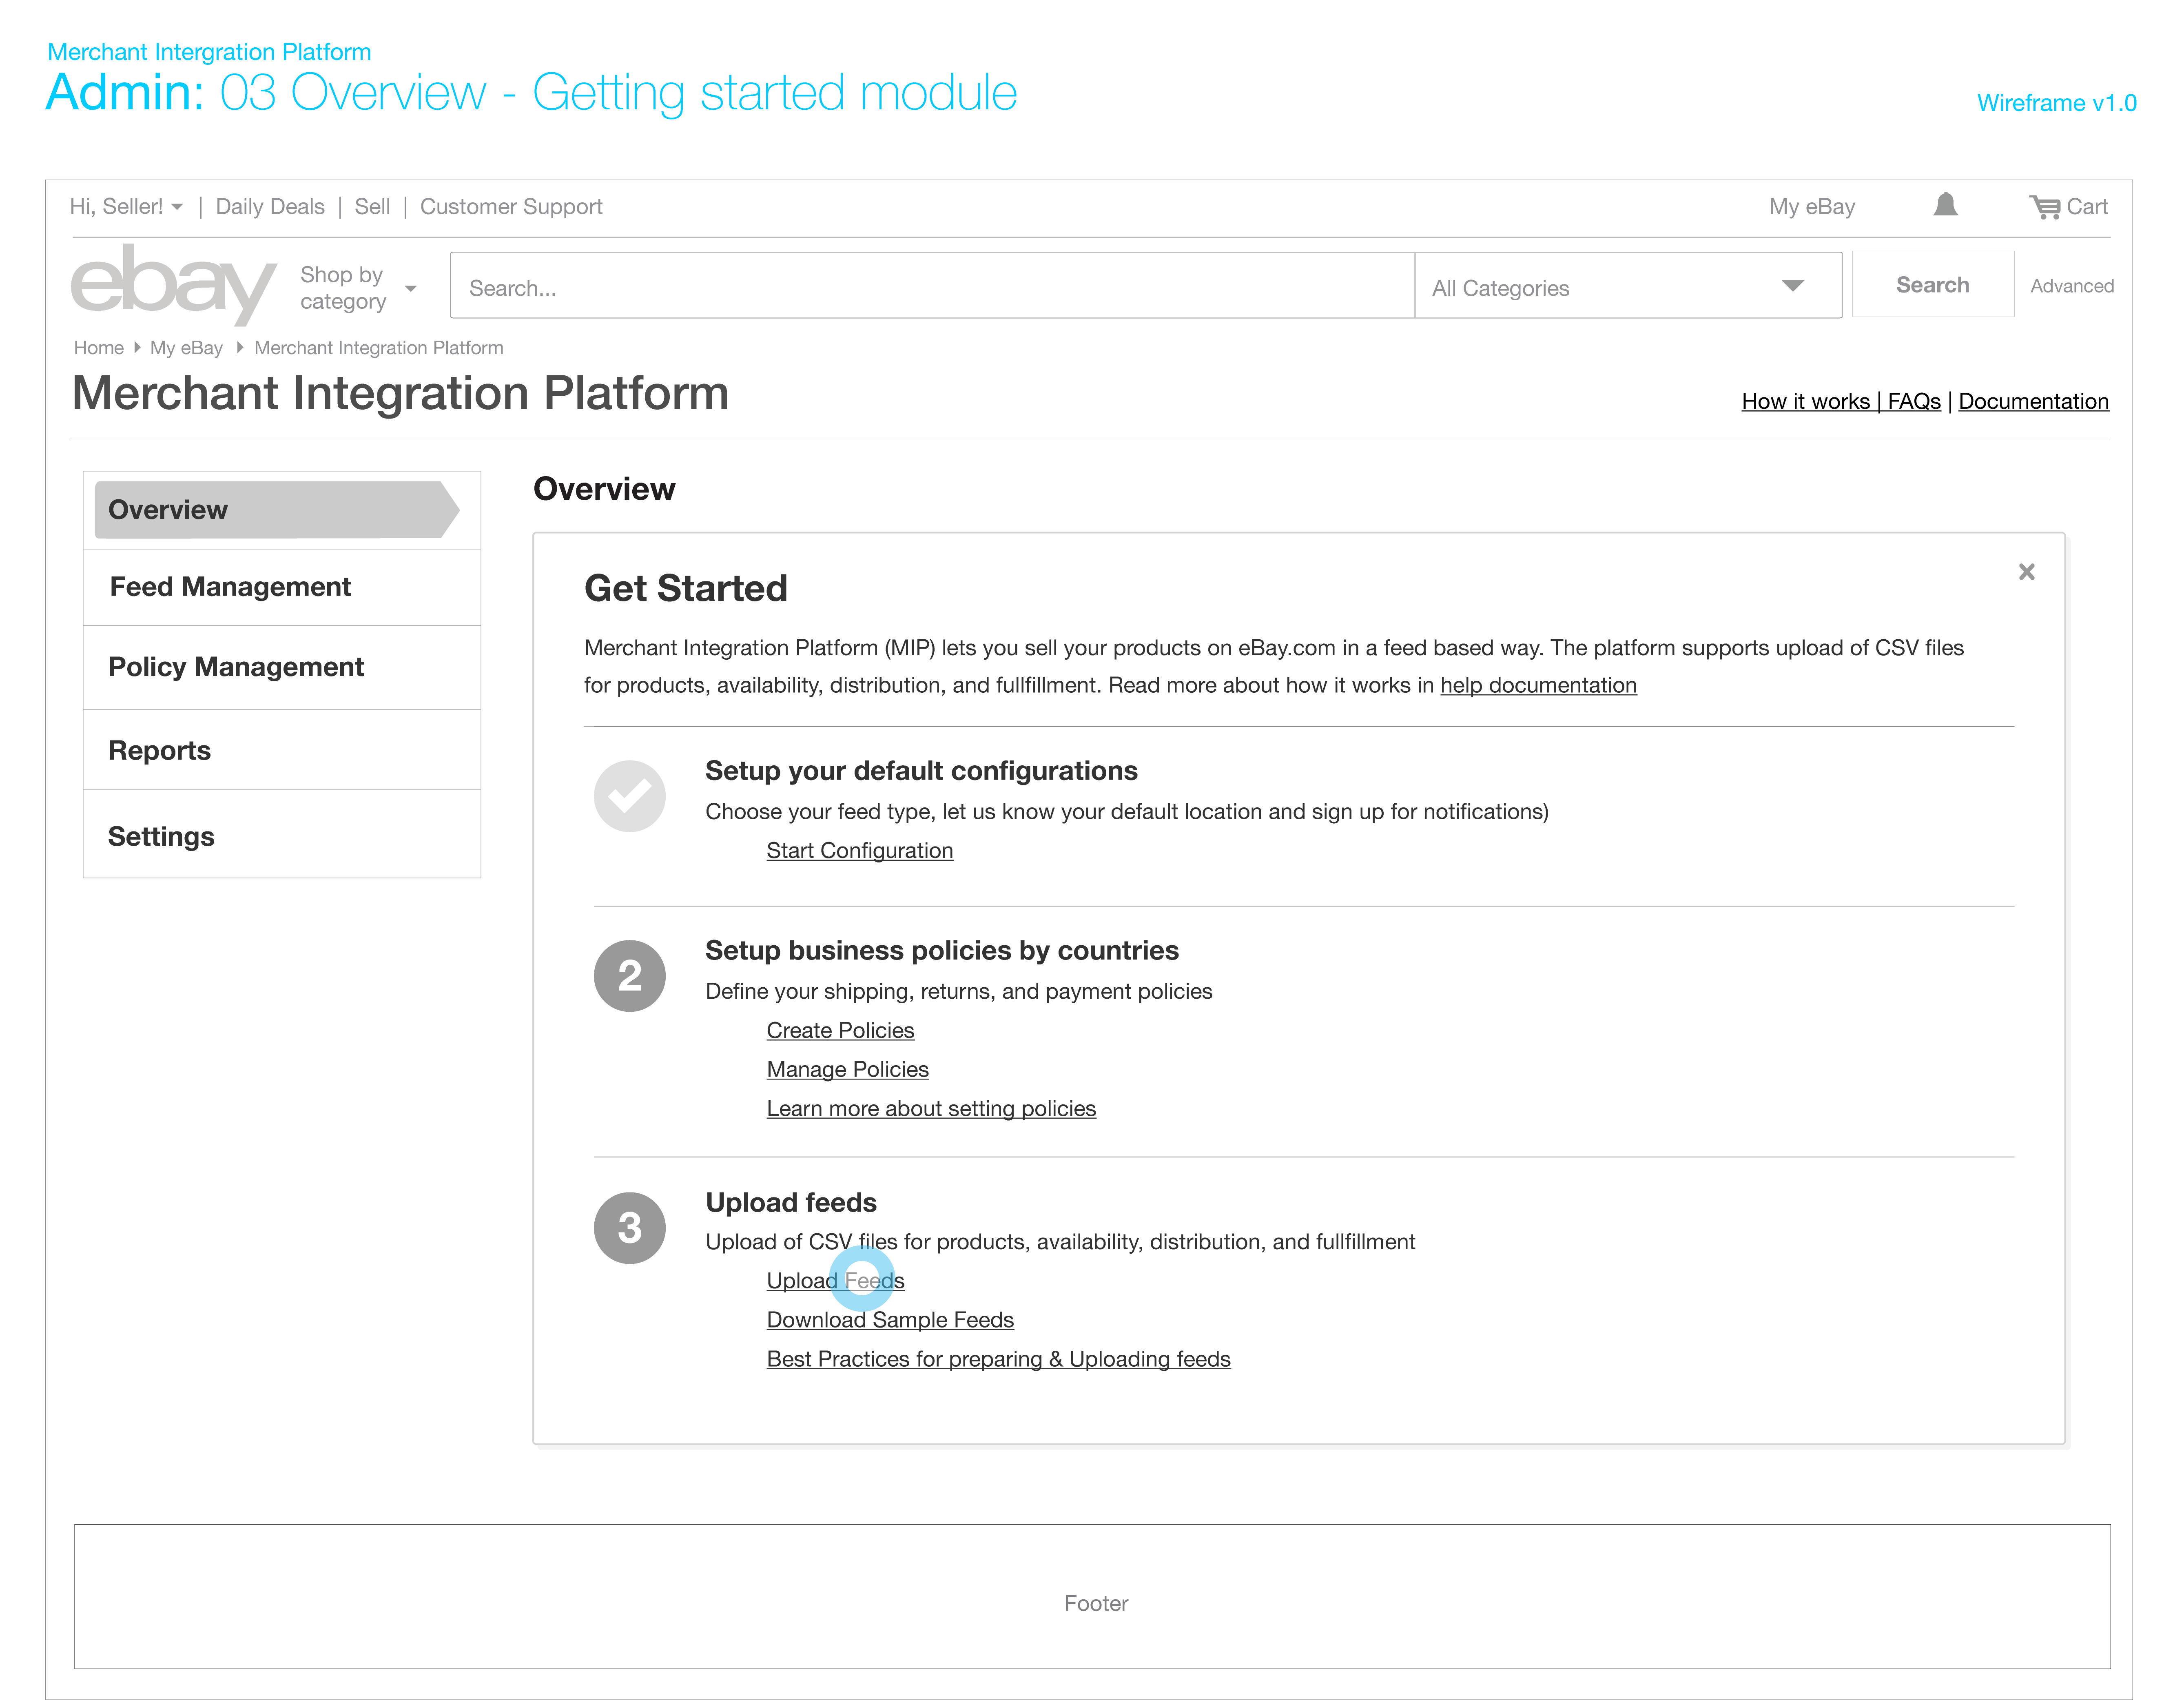
Task: Select Feed Management in sidebar
Action: [x=230, y=587]
